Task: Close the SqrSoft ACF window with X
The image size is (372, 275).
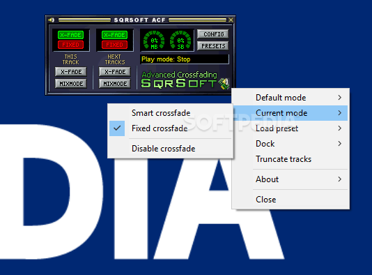Action: click(x=231, y=20)
